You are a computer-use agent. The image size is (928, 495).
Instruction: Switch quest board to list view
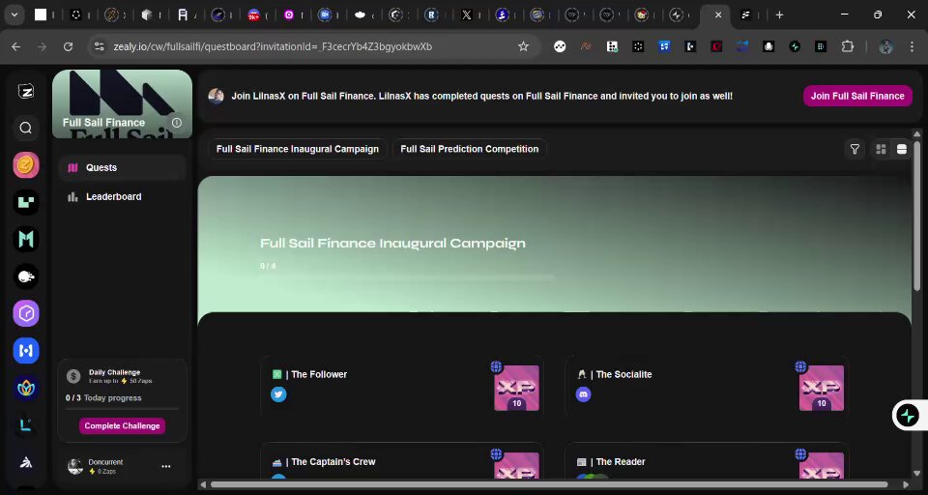coord(901,149)
